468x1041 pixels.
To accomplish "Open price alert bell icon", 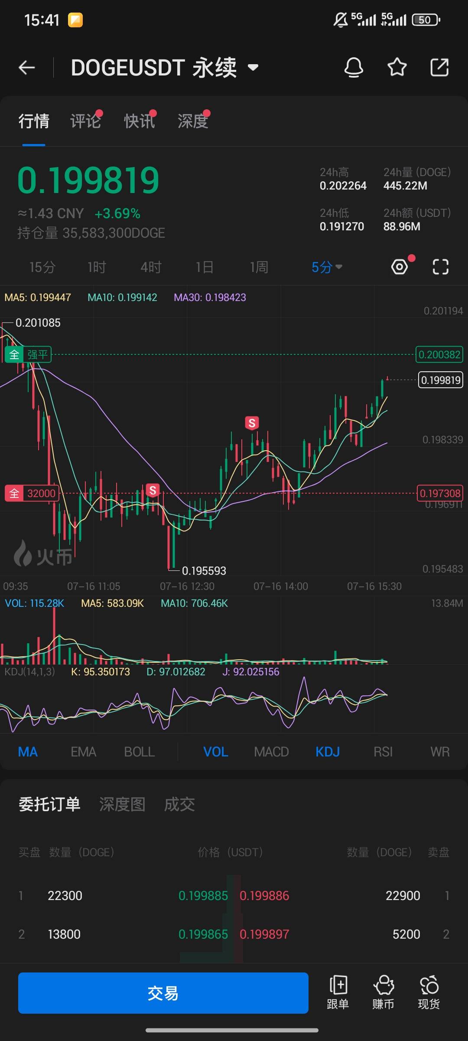I will [354, 68].
